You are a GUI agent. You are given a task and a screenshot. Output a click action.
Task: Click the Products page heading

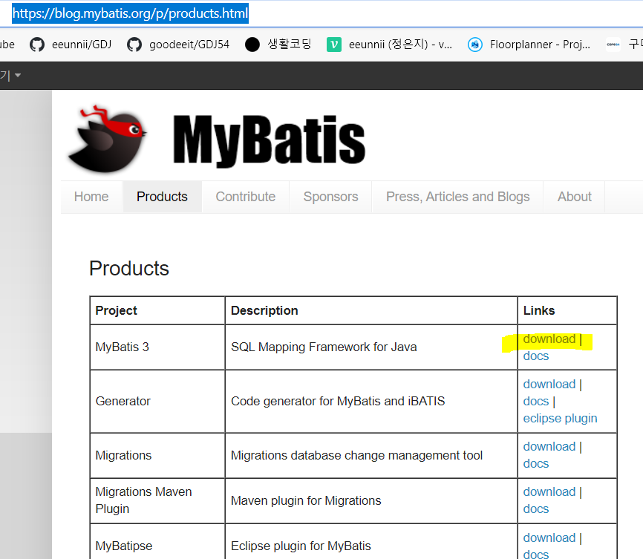(128, 269)
